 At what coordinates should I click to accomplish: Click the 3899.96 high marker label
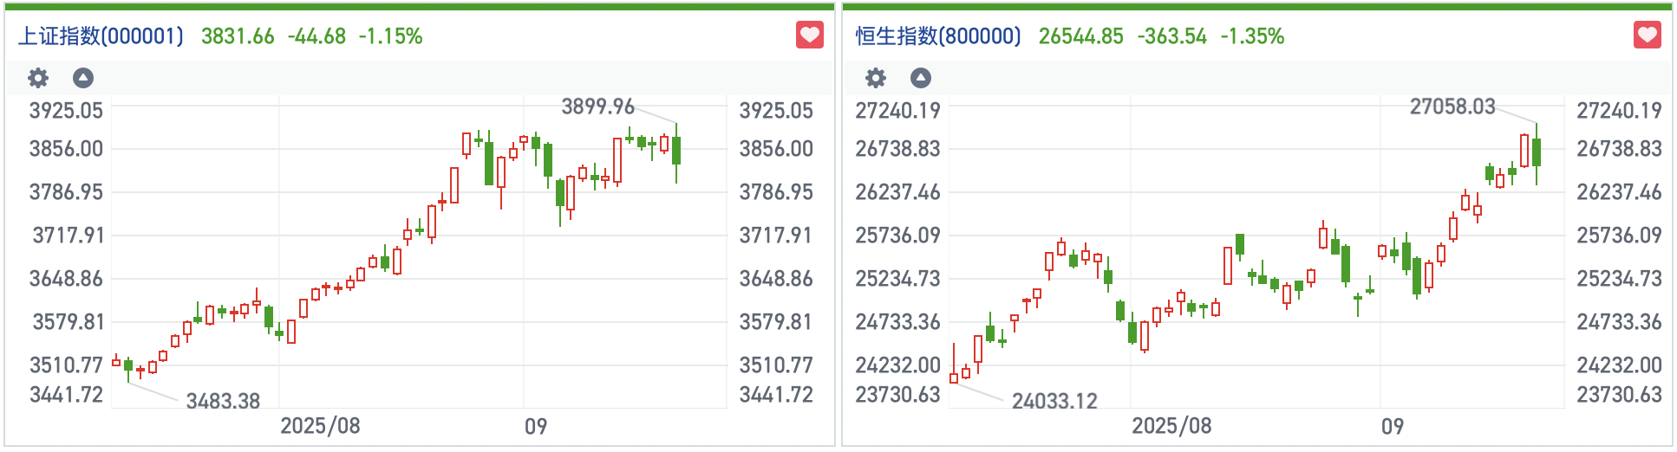[597, 107]
